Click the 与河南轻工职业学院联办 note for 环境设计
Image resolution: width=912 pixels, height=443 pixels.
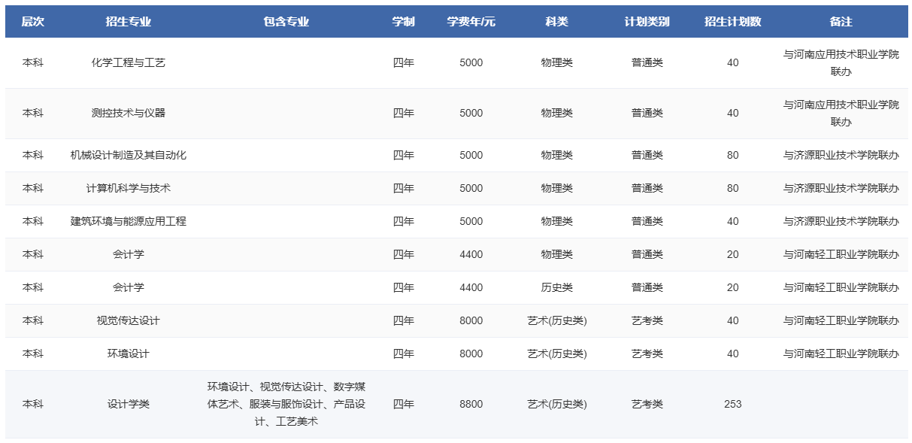[x=841, y=353]
